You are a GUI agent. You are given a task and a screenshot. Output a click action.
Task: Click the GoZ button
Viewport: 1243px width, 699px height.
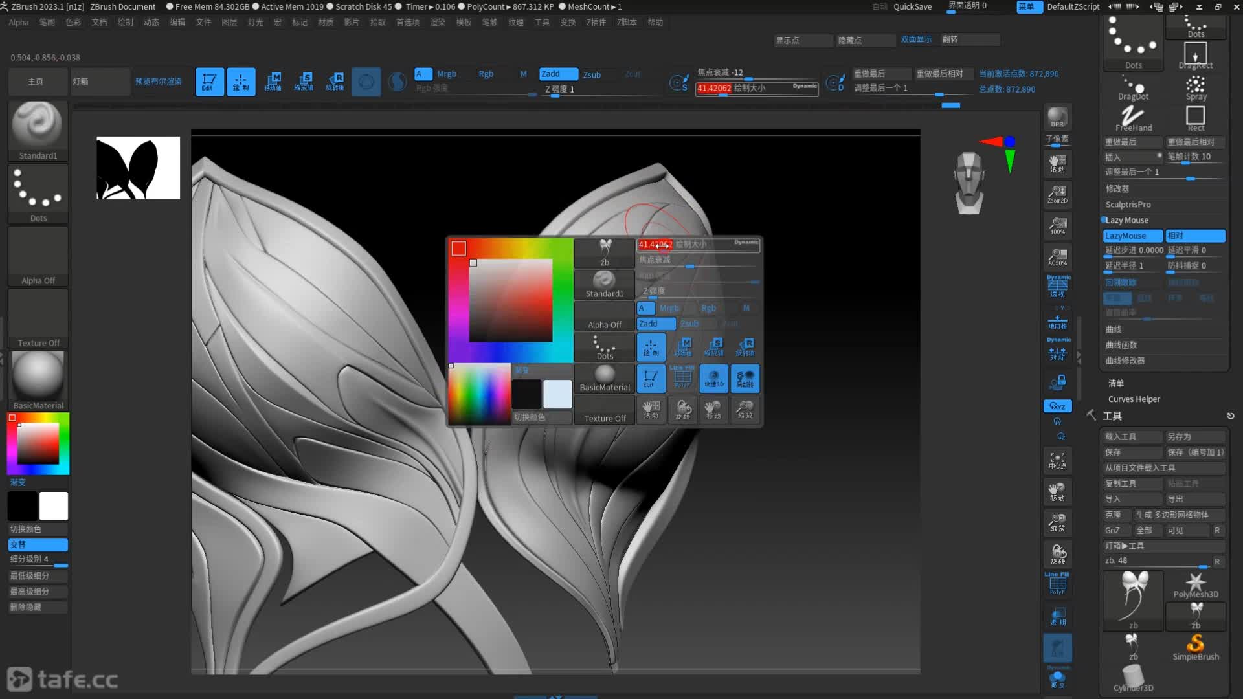1117,530
